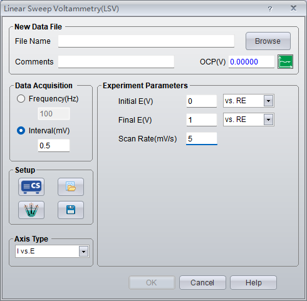Click the Scan Rate(mV/s) value field
Viewport: 307px width, 301px height.
point(202,138)
